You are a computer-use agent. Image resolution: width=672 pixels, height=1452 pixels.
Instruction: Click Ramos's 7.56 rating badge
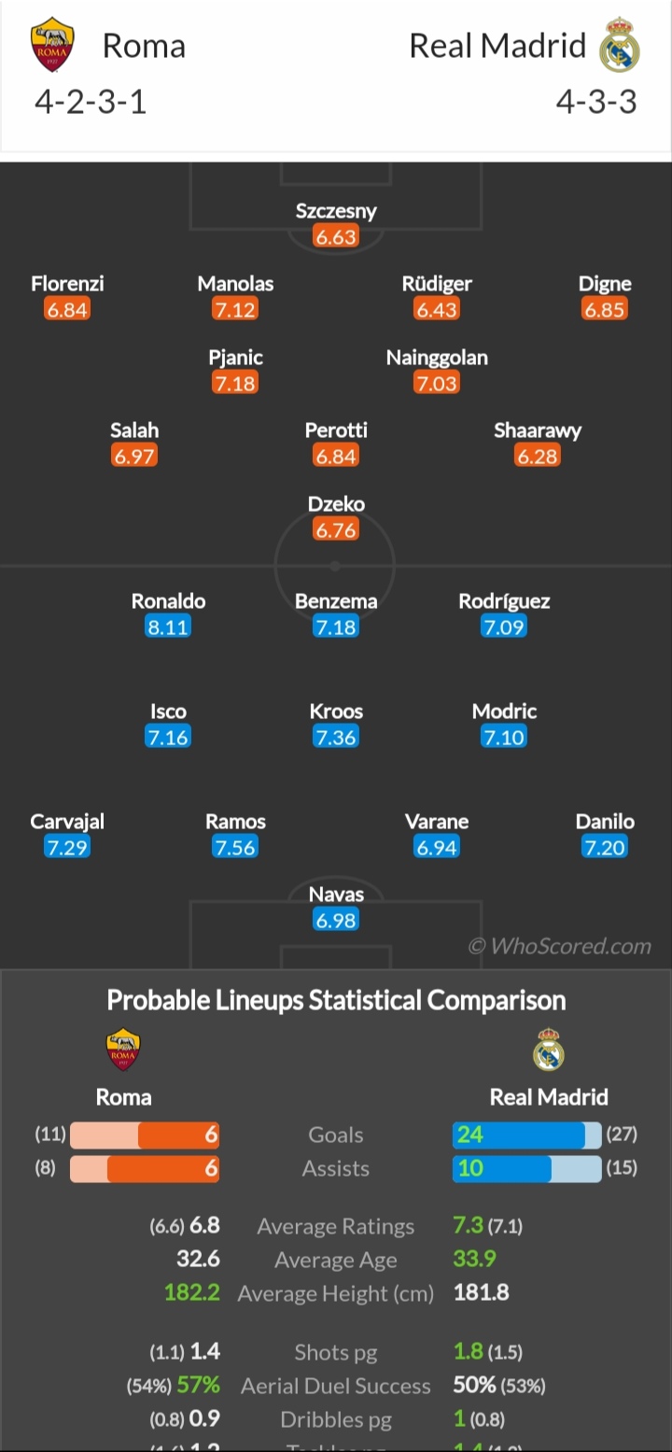tap(235, 847)
